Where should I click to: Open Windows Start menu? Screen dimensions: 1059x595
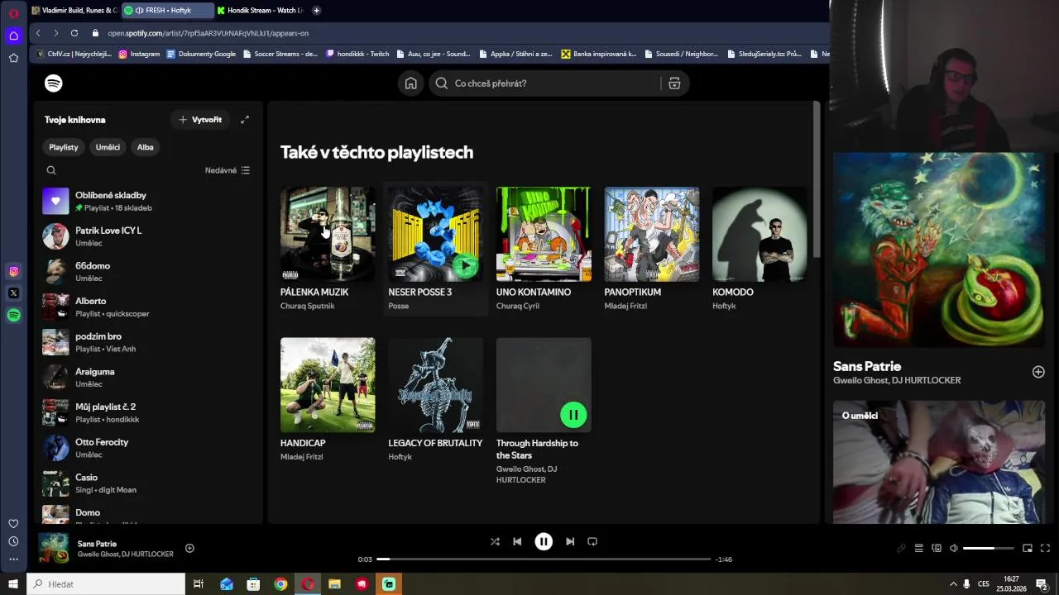[13, 584]
